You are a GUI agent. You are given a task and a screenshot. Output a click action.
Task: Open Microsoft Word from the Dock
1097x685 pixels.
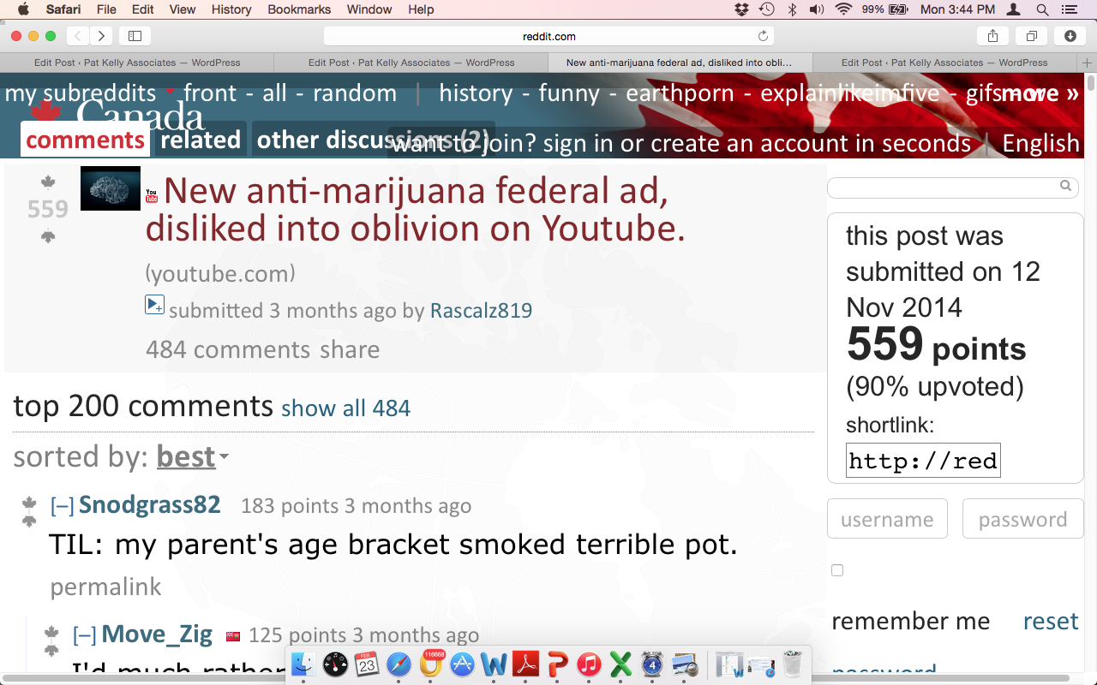click(494, 664)
